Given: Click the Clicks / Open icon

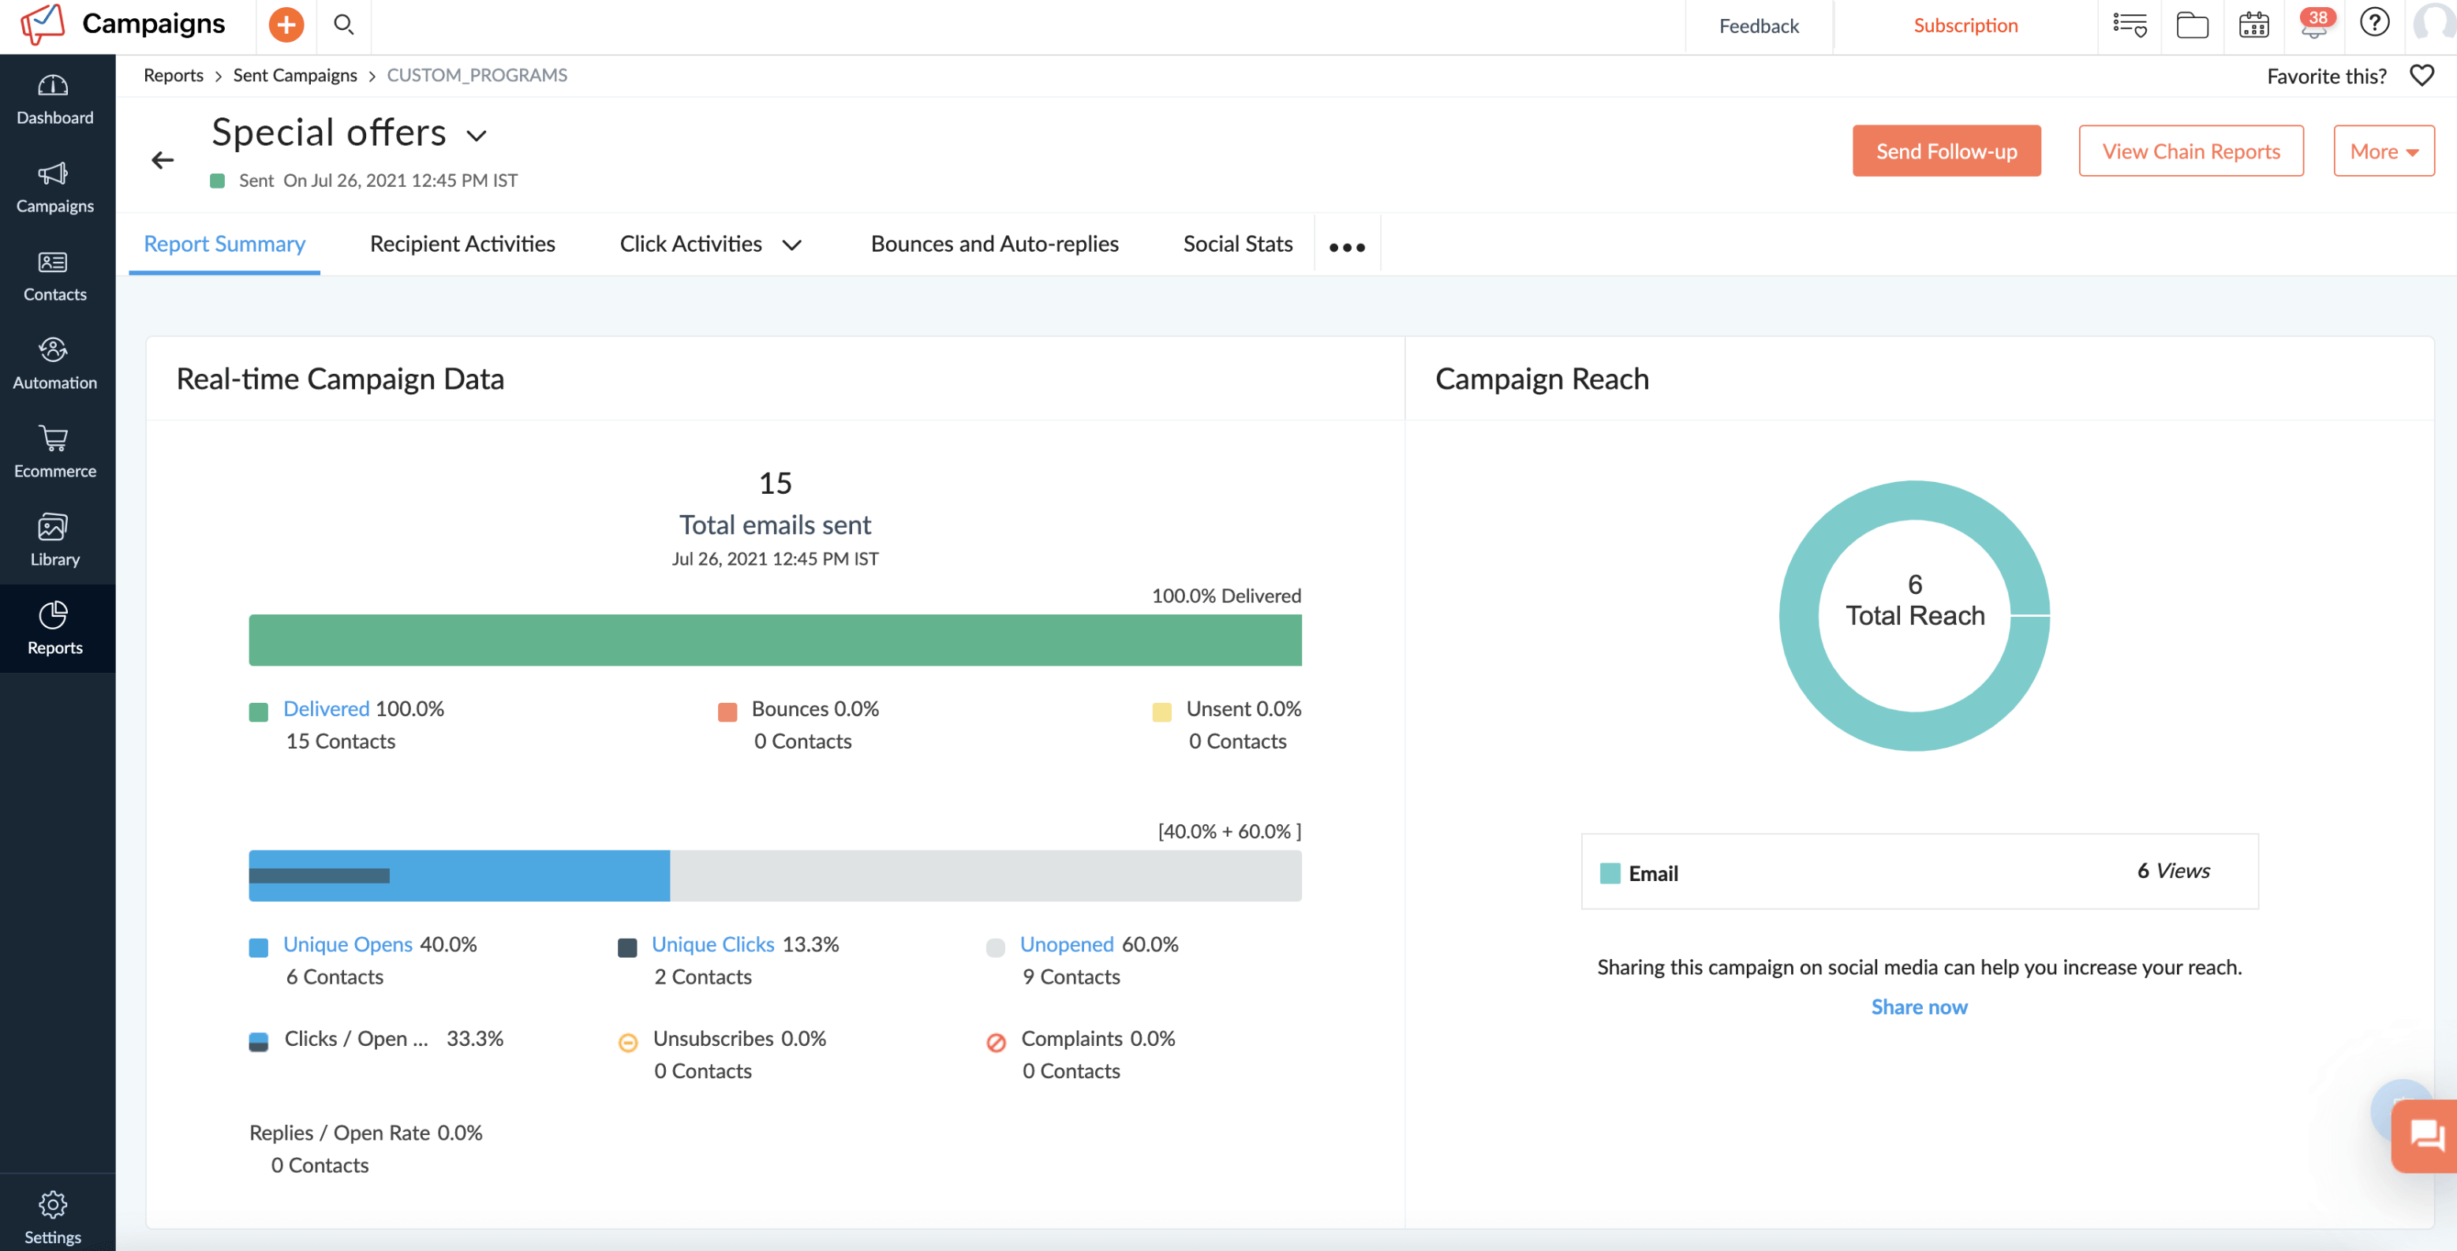Looking at the screenshot, I should [x=259, y=1042].
